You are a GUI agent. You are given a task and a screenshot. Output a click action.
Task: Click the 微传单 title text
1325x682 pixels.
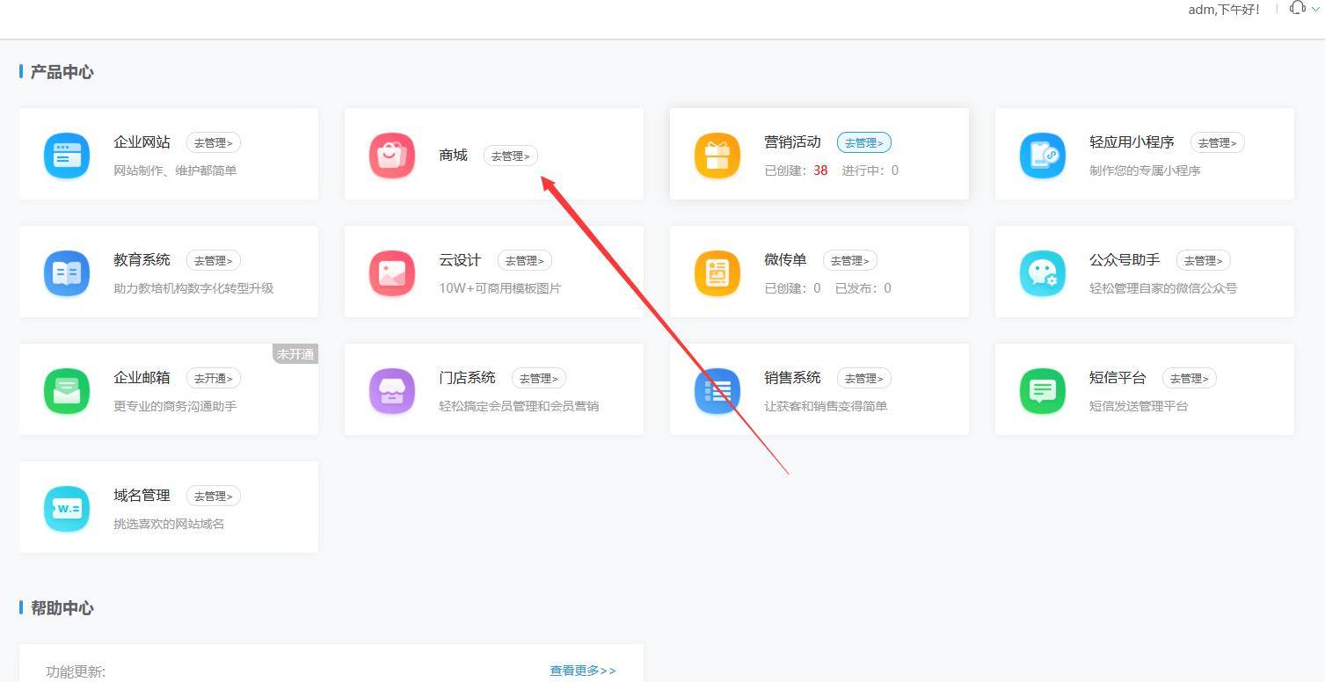[x=785, y=259]
